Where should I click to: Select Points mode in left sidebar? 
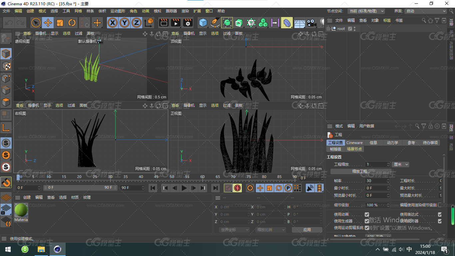6,78
